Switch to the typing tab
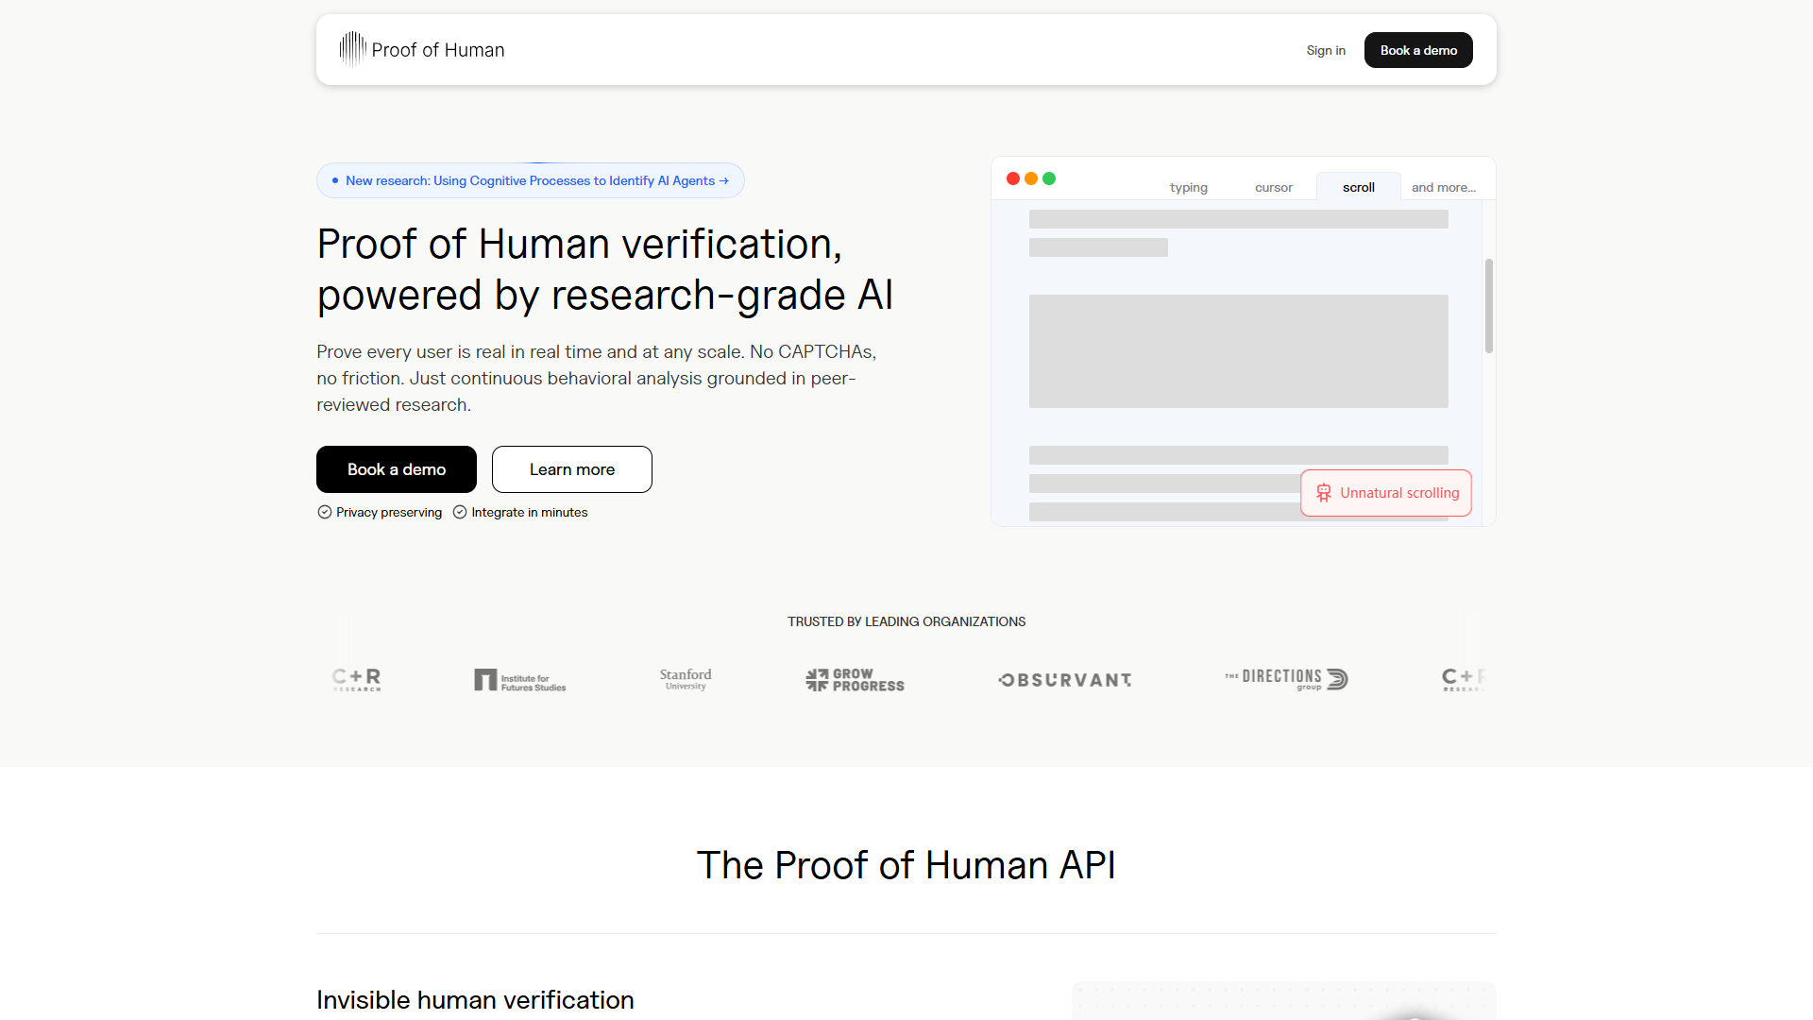Image resolution: width=1813 pixels, height=1020 pixels. [1189, 187]
